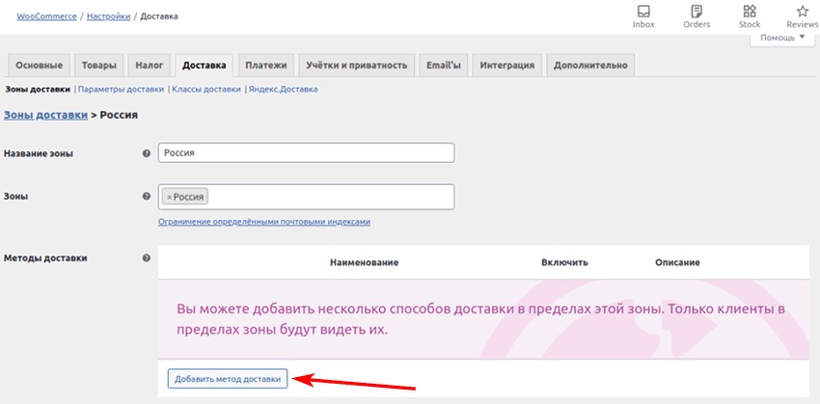
Task: Remove the Россия tag from zones
Action: point(169,197)
